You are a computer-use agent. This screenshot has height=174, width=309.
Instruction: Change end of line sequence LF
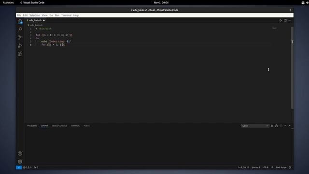click(272, 168)
